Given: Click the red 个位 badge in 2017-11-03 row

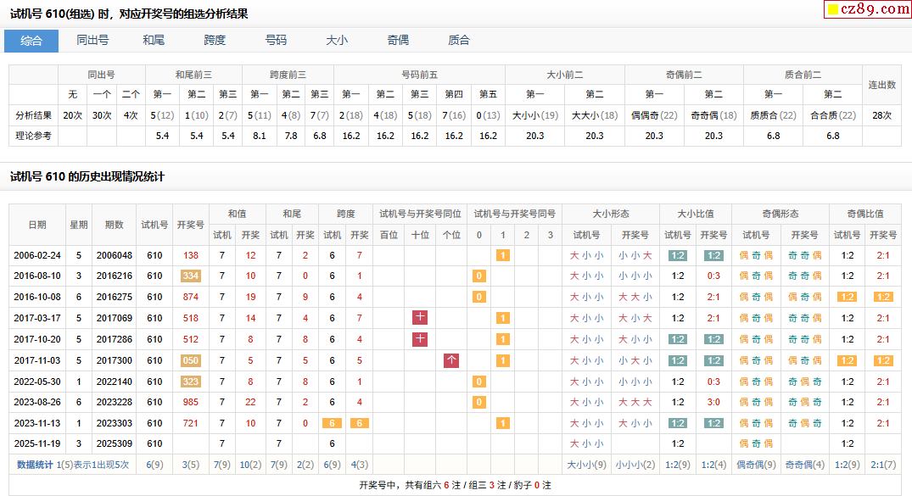Looking at the screenshot, I should (x=451, y=360).
